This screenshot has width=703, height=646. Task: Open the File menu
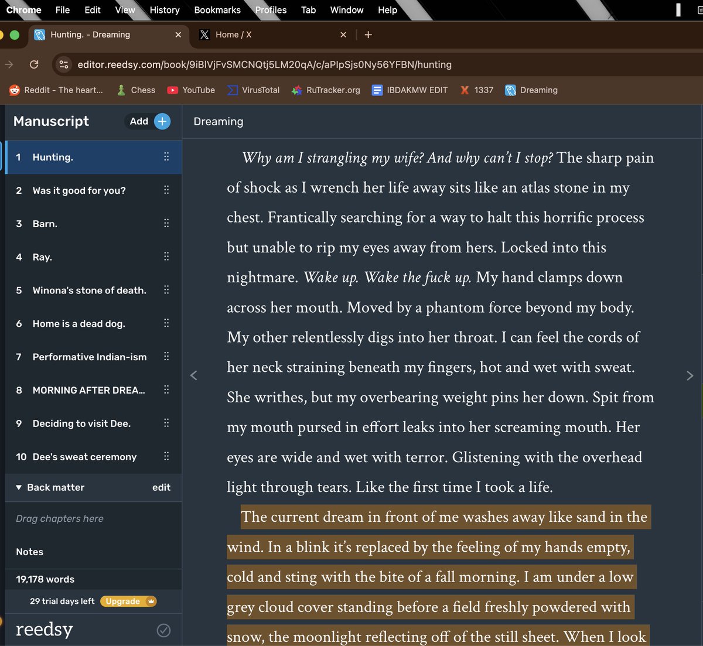click(63, 10)
